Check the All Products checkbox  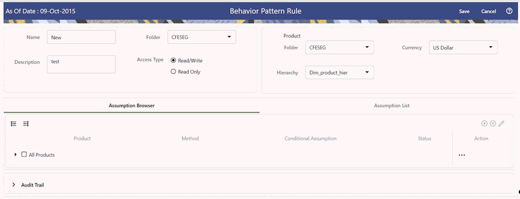[x=24, y=154]
